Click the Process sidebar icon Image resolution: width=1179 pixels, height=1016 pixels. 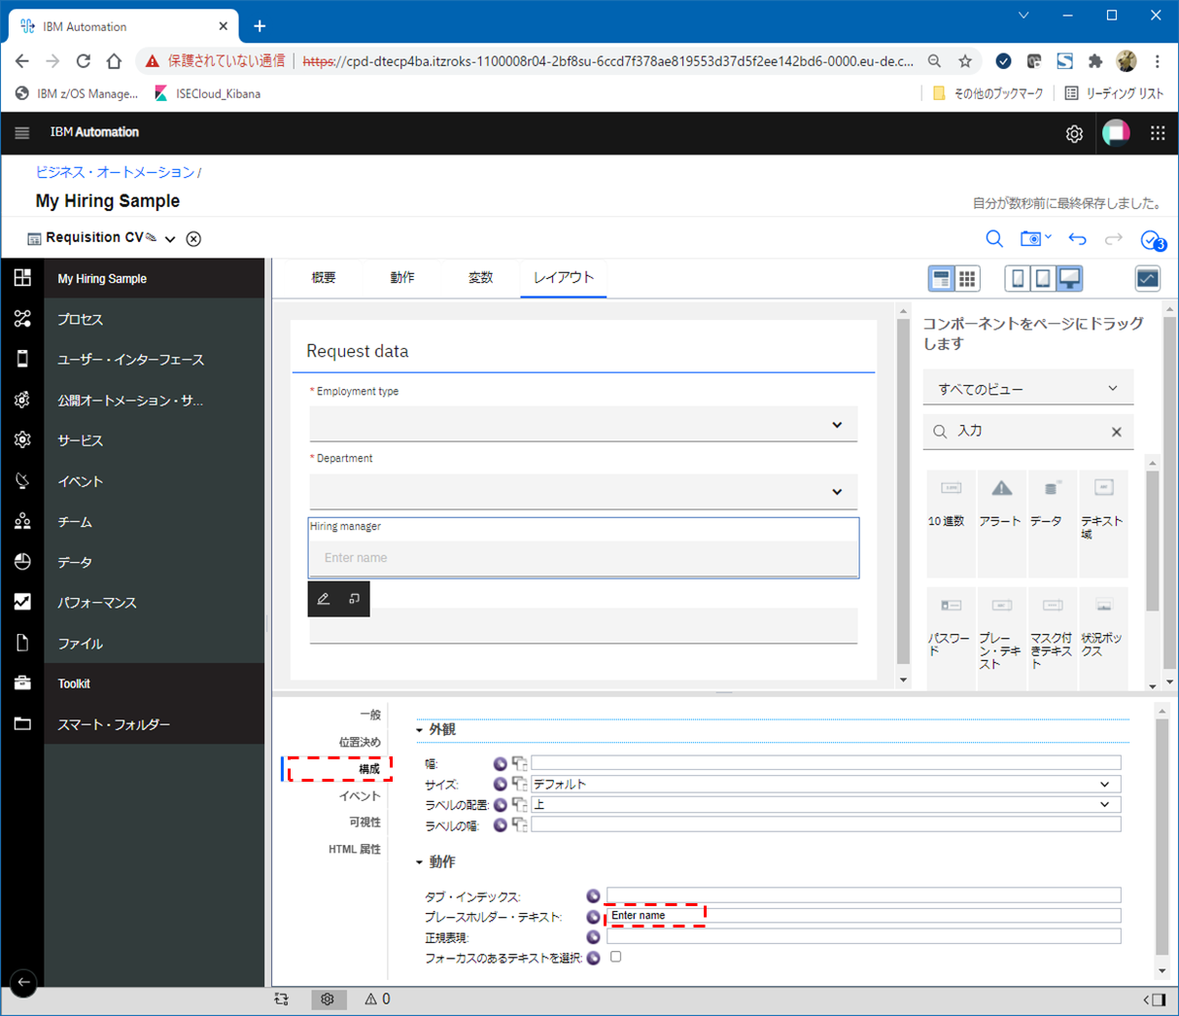pos(22,319)
